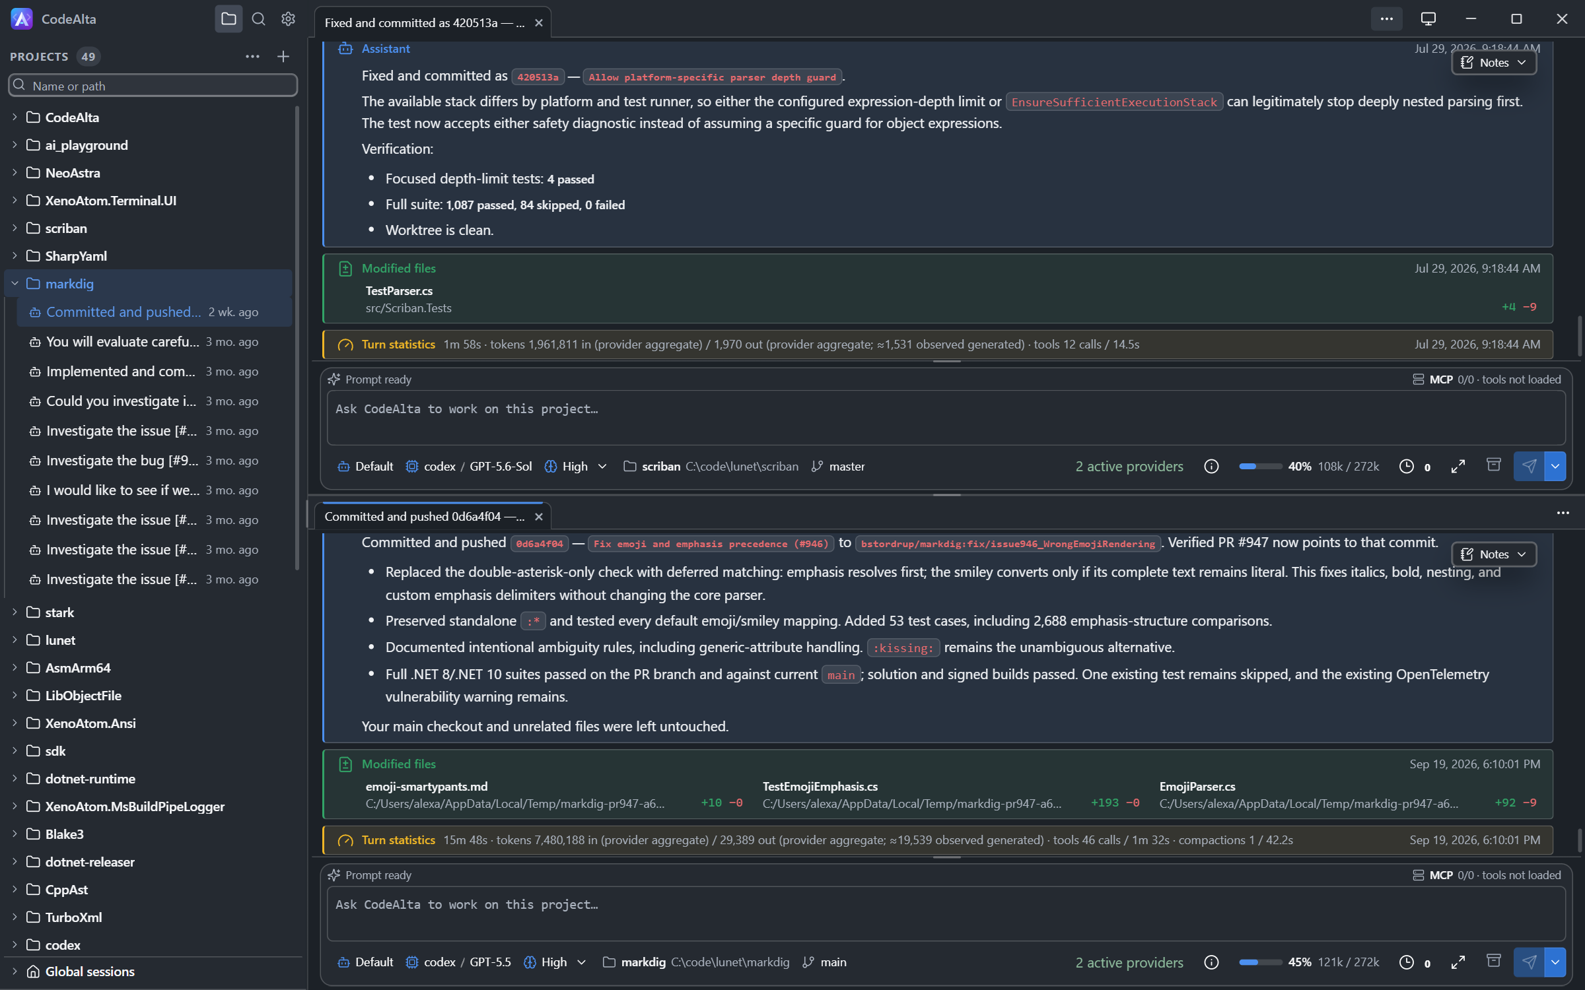
Task: Click the 40% context usage bar
Action: [1260, 467]
